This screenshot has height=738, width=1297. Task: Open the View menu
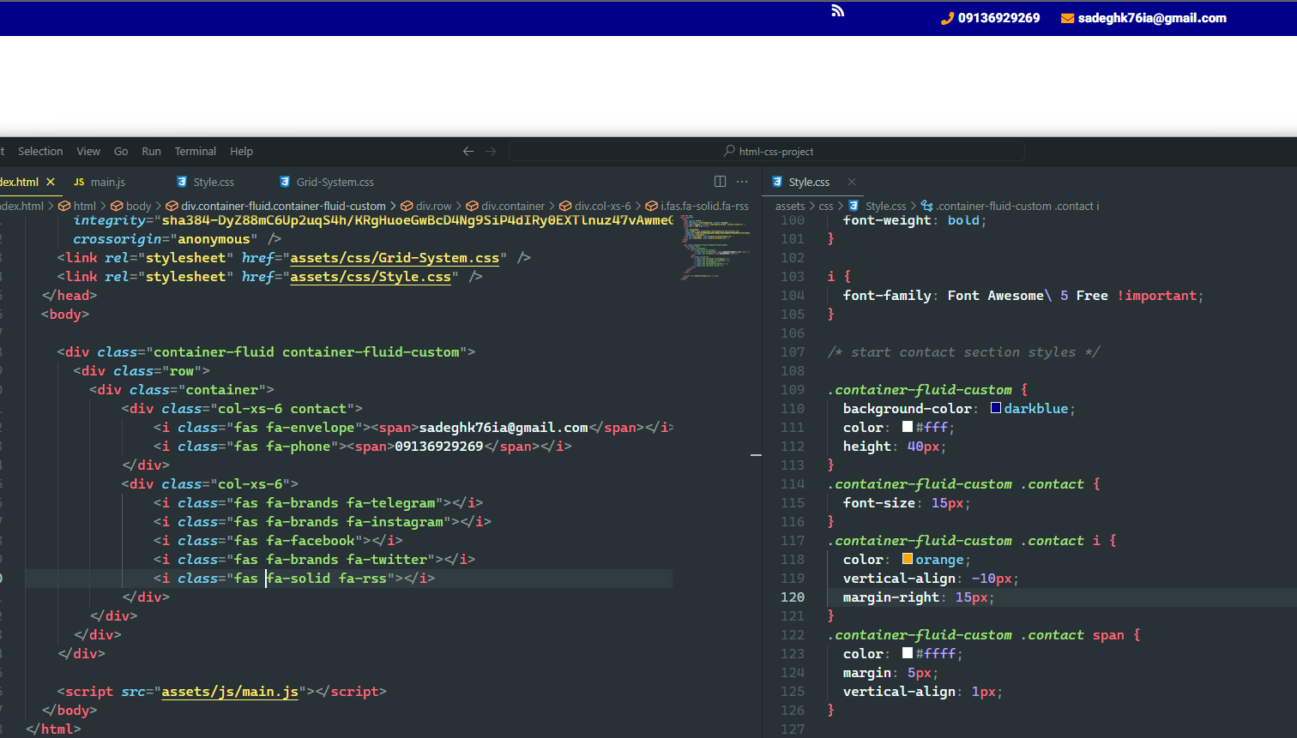coord(88,152)
